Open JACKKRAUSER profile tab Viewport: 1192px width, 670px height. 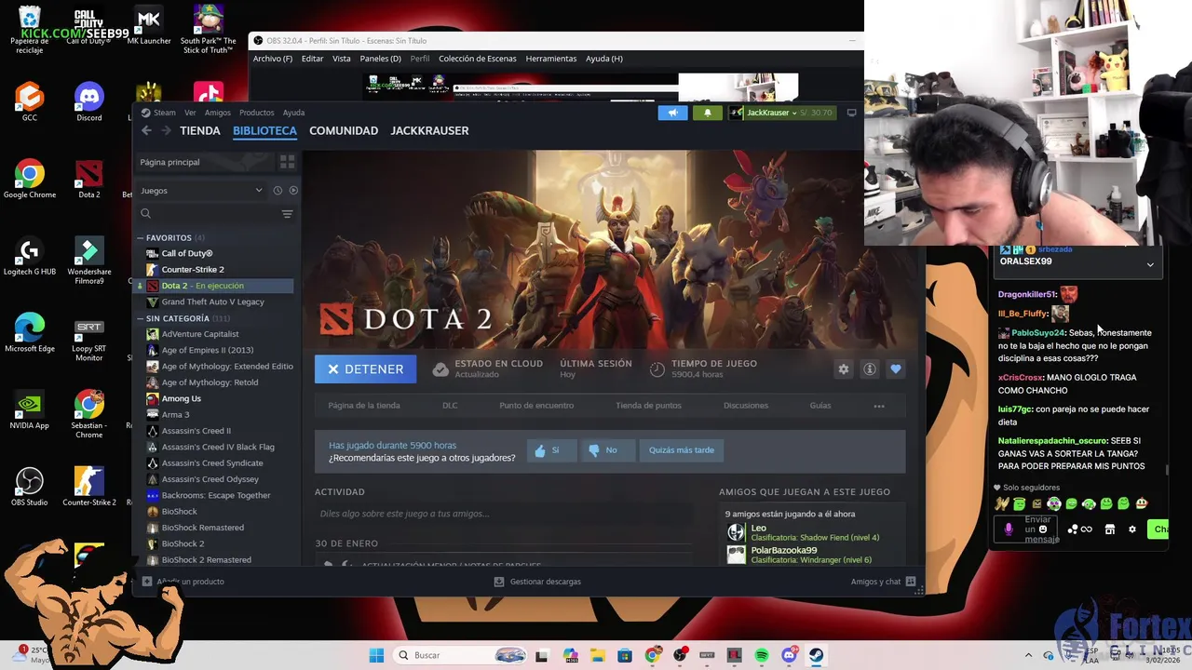click(x=429, y=131)
